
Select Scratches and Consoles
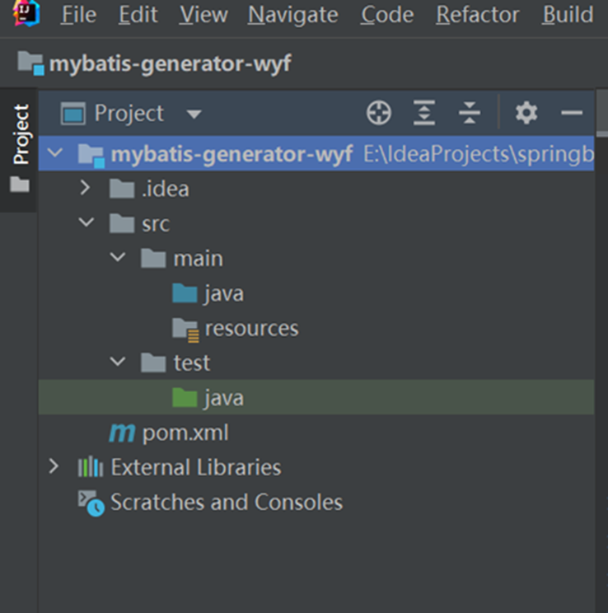pos(227,502)
